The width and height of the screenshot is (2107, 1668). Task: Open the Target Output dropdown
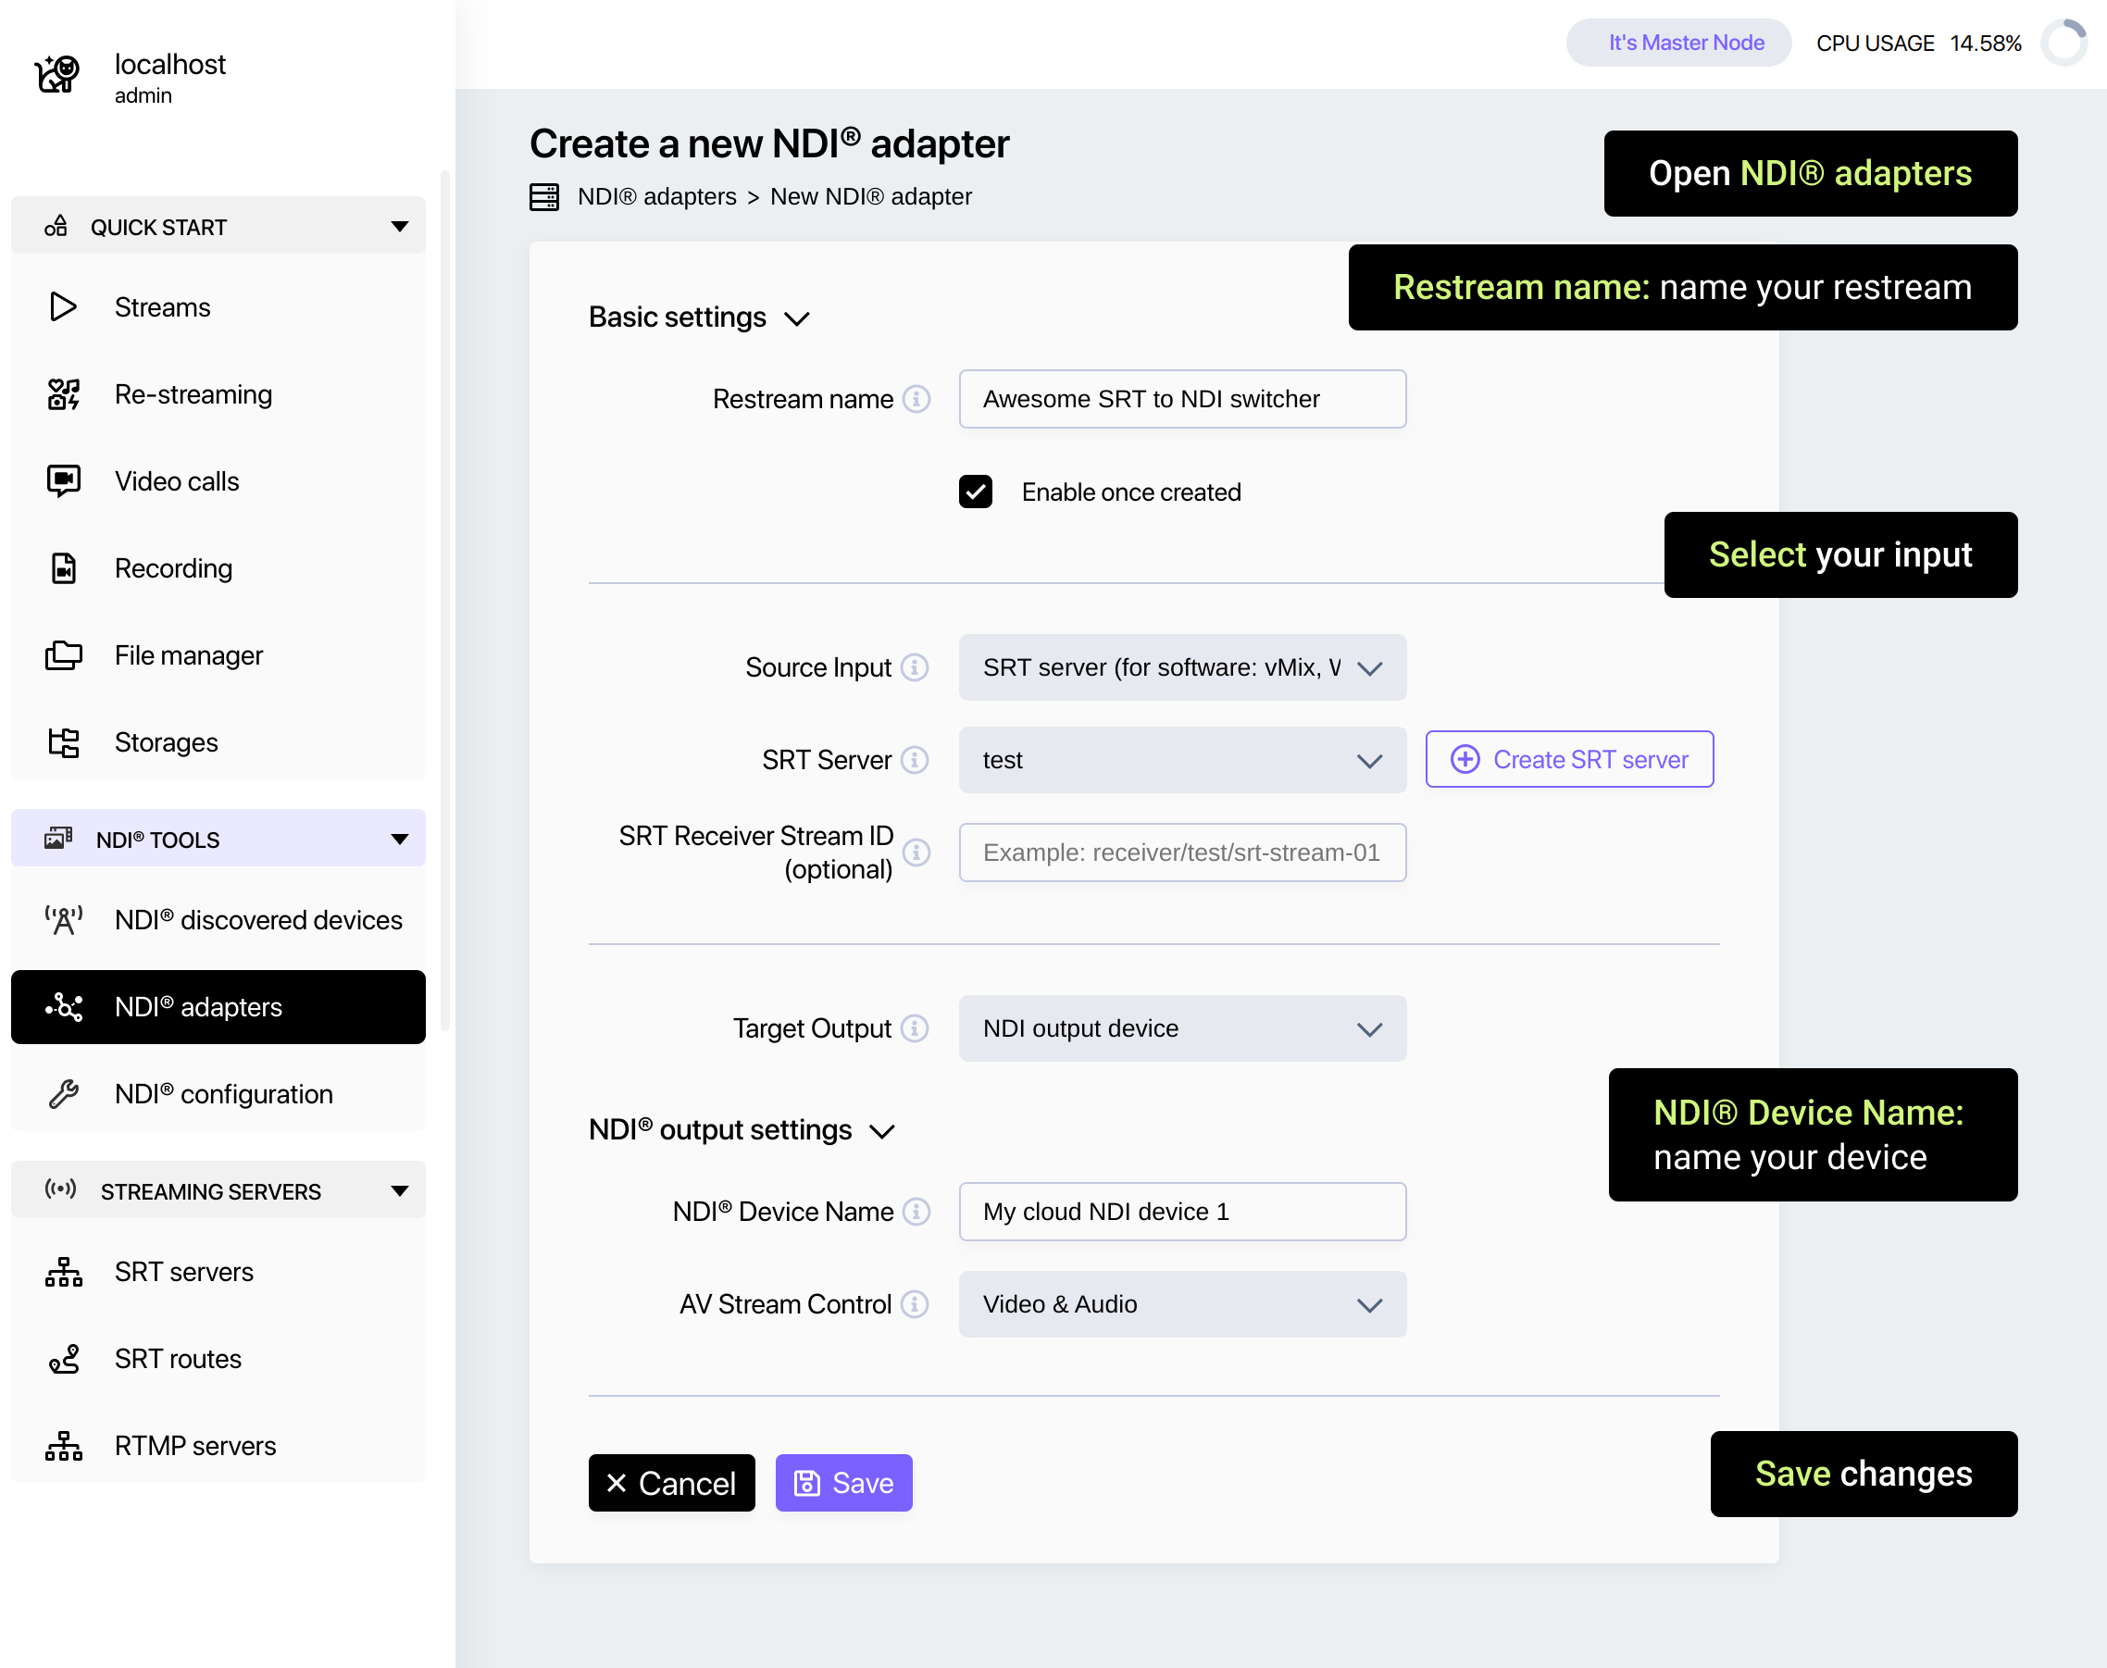1182,1028
